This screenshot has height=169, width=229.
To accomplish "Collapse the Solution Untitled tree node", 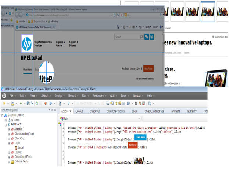I will click(2, 116).
